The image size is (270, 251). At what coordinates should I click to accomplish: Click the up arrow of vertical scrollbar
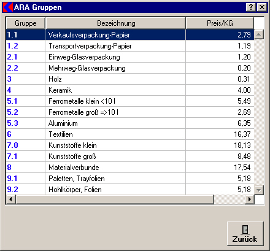pos(259,34)
